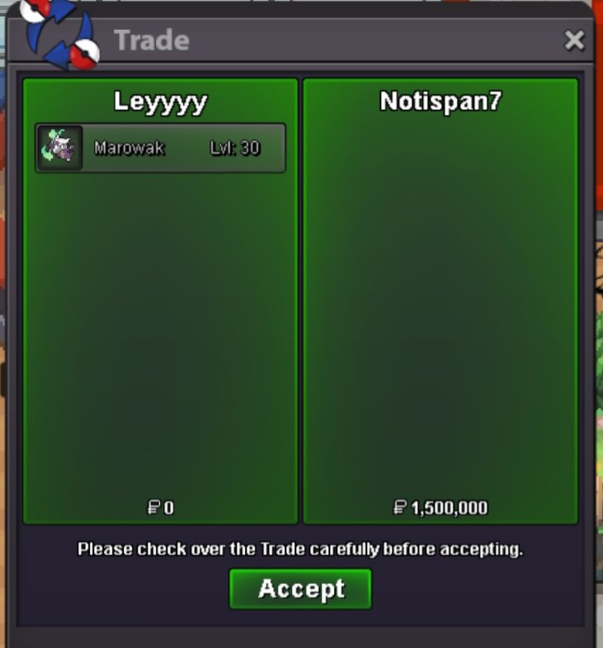
Task: Select the Marowak sprite thumbnail
Action: [60, 148]
